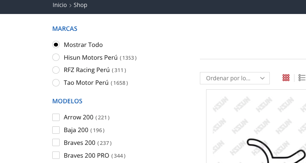The image size is (306, 163).
Task: Tick the Braves 200 checkbox
Action: pyautogui.click(x=56, y=143)
